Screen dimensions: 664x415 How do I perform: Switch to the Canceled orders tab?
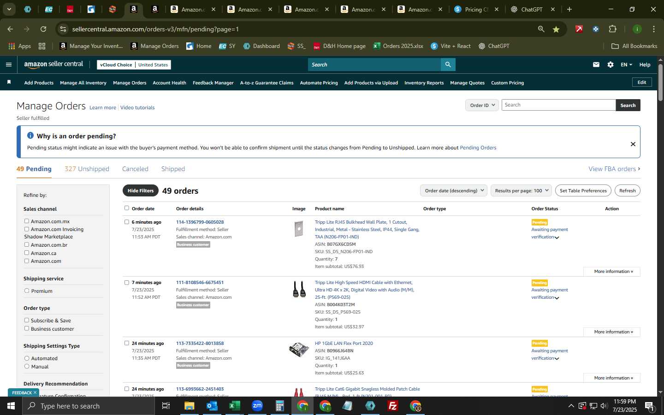point(135,169)
